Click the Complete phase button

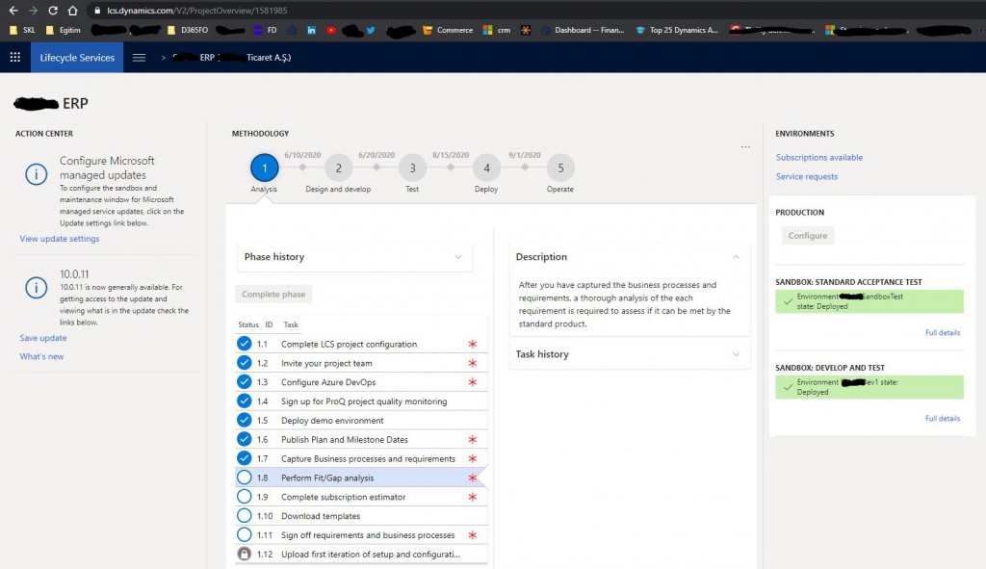(273, 294)
